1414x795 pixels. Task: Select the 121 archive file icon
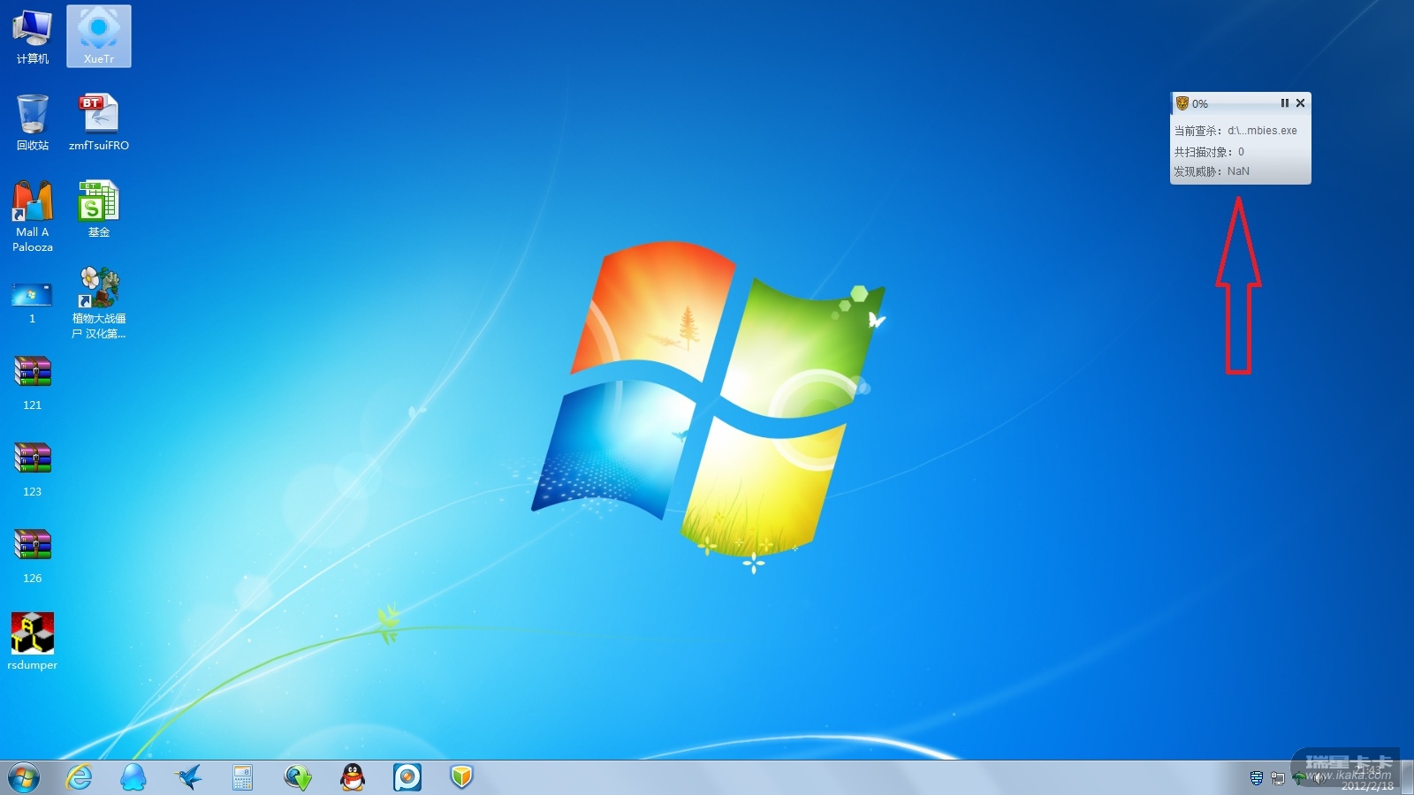tap(33, 382)
